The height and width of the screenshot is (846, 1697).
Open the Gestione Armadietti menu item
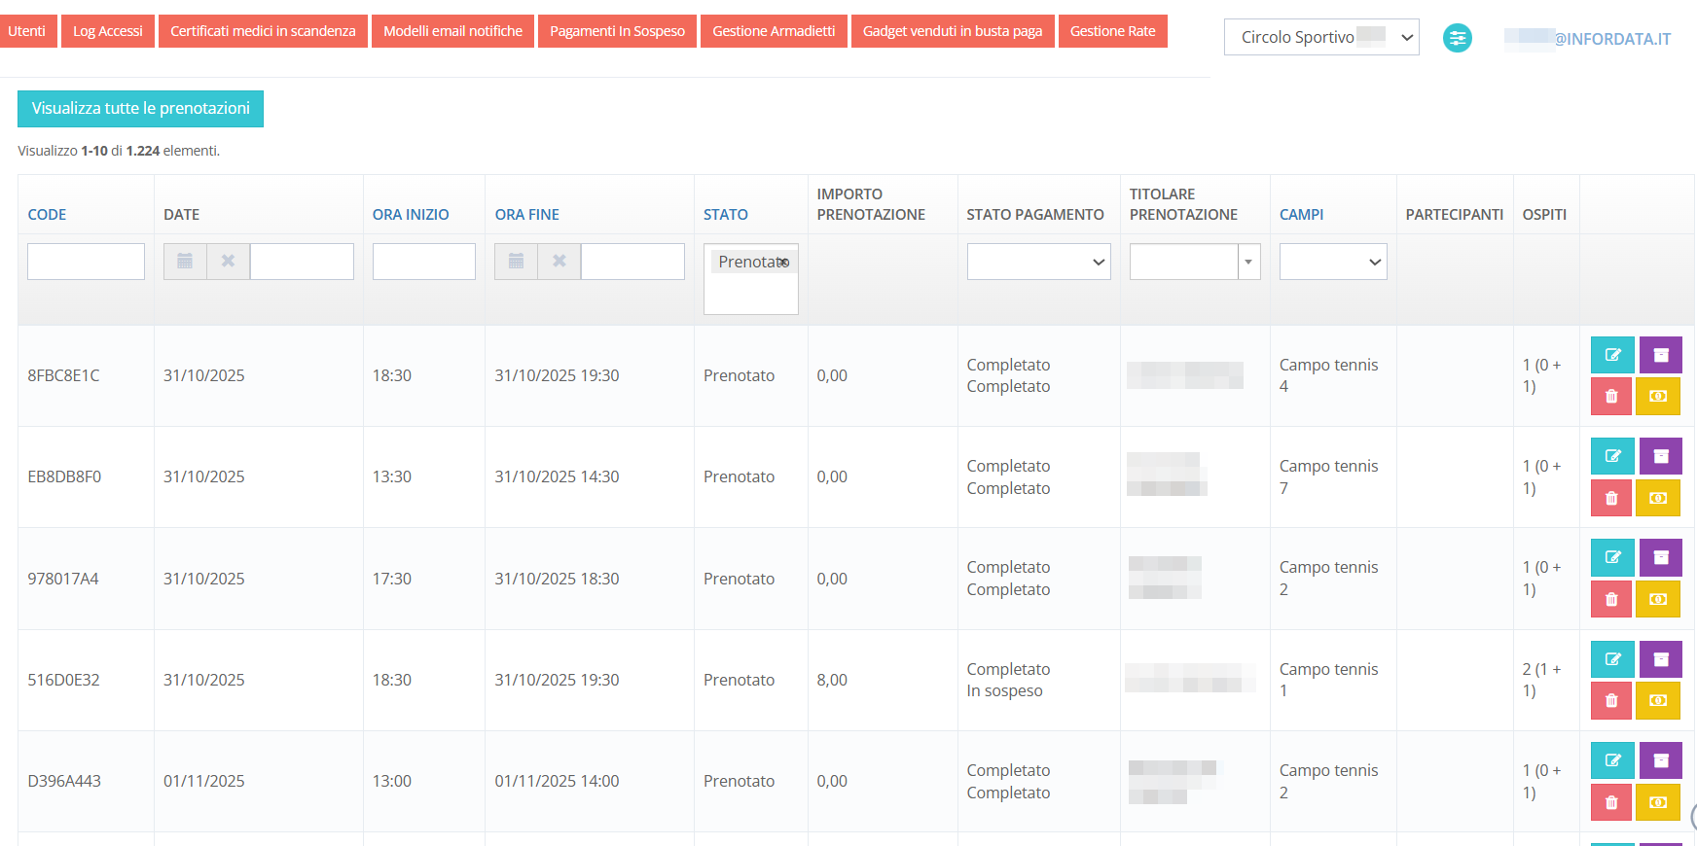774,31
